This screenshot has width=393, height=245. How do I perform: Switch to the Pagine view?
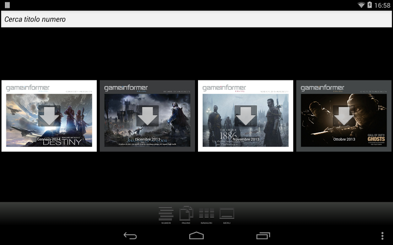tap(186, 215)
